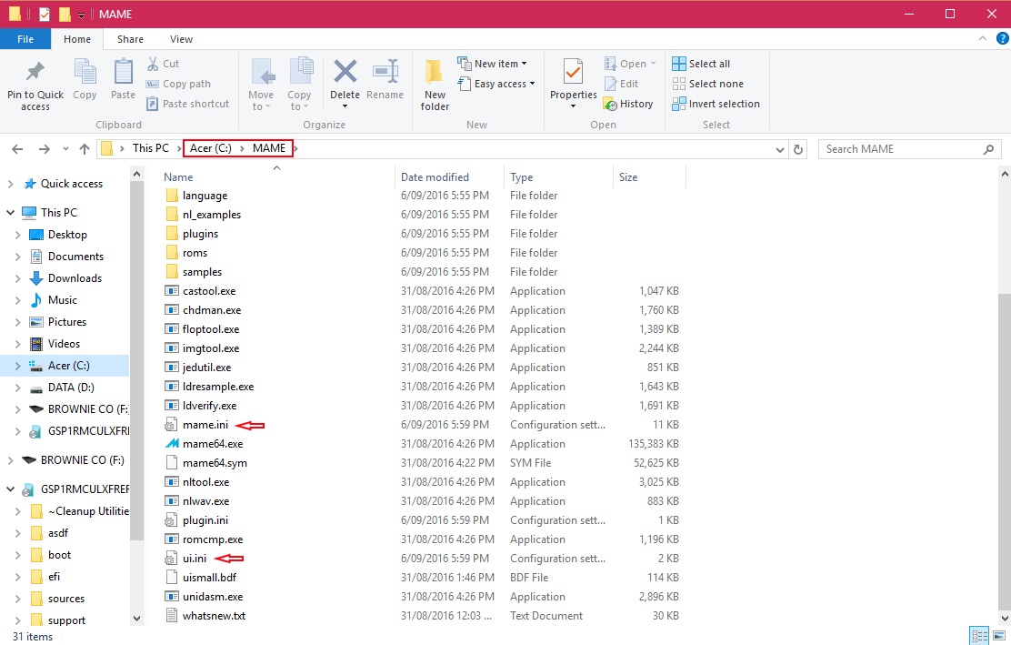The width and height of the screenshot is (1011, 645).
Task: Click Invert selection in ribbon
Action: tap(716, 104)
